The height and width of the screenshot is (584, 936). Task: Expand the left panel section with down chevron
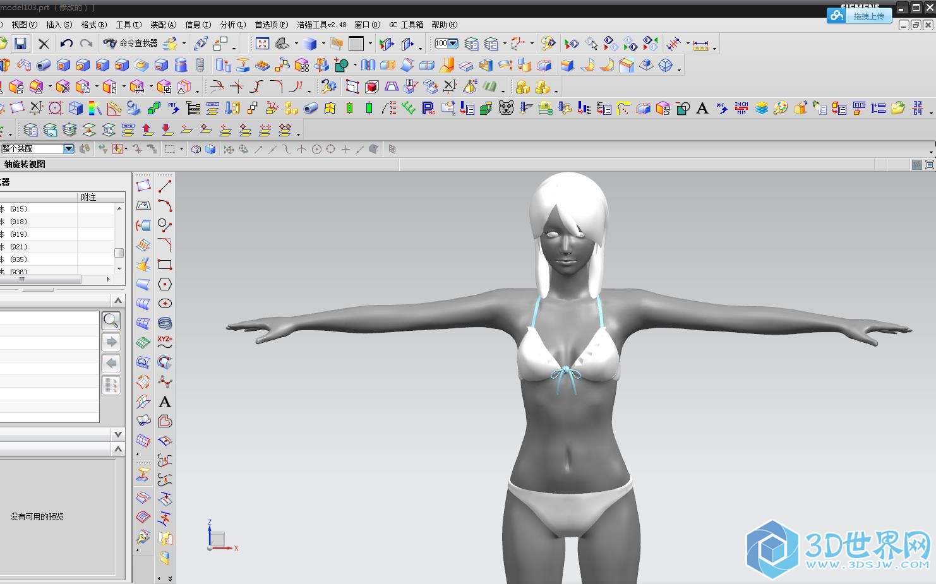pos(117,434)
